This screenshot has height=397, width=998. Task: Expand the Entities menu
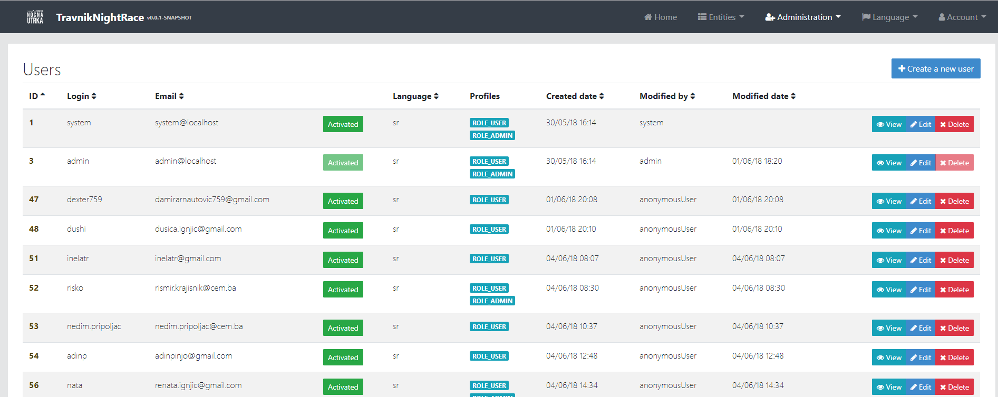pos(721,17)
